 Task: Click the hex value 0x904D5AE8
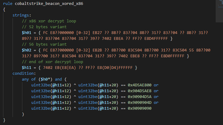[139, 91]
